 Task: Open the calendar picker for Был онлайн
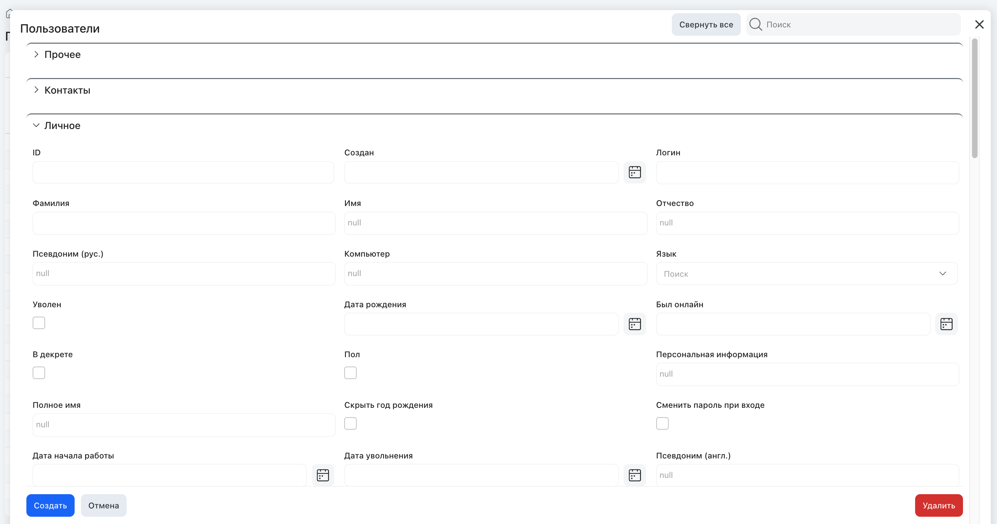click(x=946, y=324)
